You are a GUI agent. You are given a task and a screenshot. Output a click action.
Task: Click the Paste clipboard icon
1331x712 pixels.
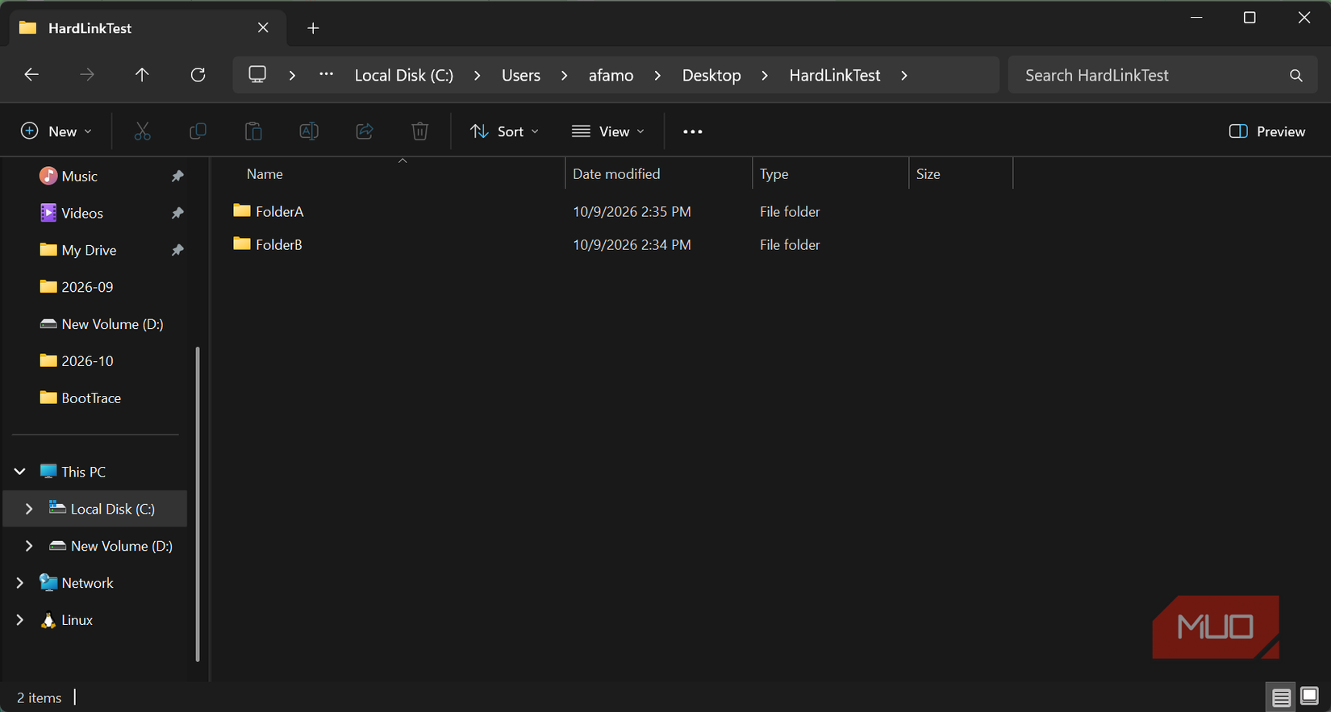pos(253,131)
